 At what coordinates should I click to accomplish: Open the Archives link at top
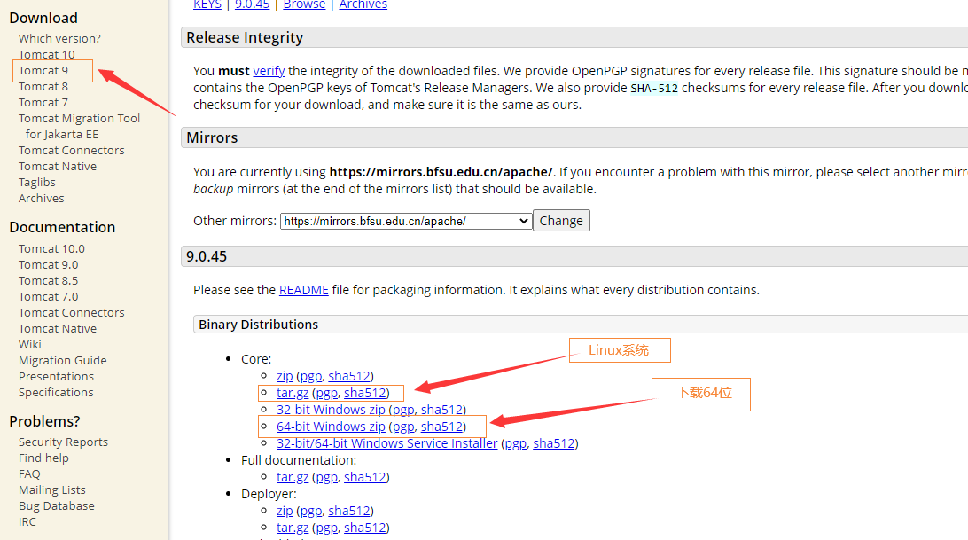[x=363, y=4]
